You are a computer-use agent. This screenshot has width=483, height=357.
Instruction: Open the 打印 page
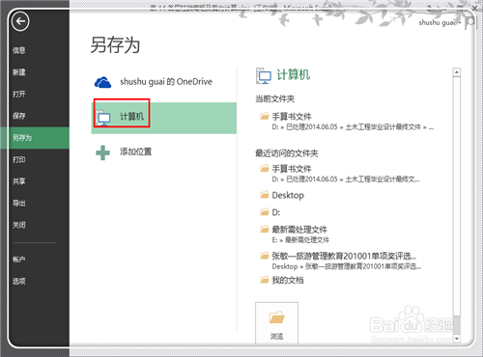[x=19, y=159]
